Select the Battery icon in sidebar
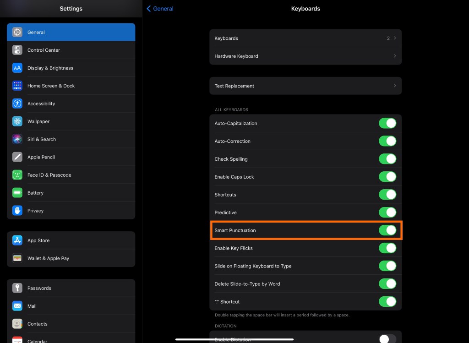The height and width of the screenshot is (343, 469). (x=17, y=193)
